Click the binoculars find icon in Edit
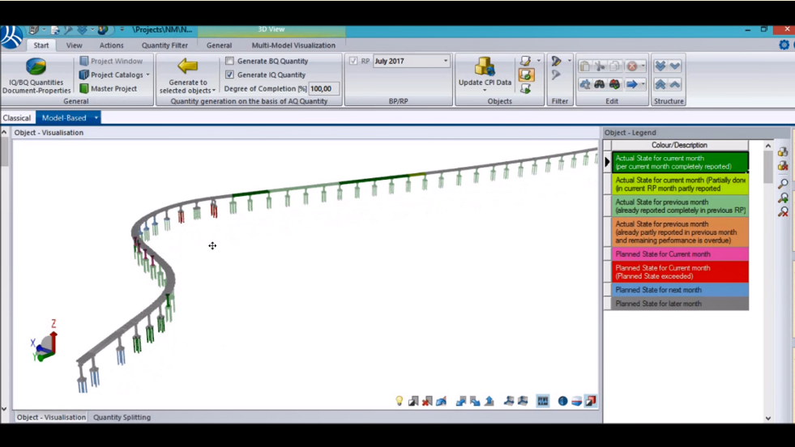 pyautogui.click(x=600, y=84)
